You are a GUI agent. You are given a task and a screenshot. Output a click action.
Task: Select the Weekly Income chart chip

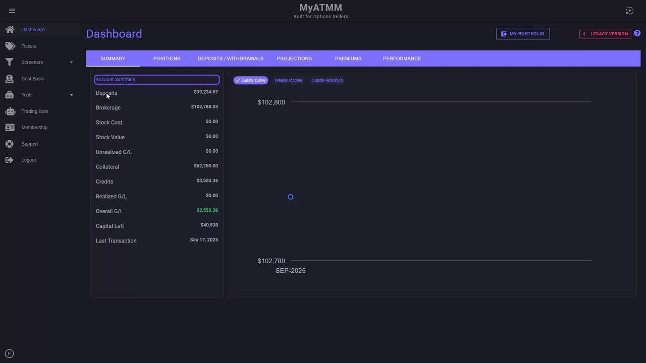(x=289, y=80)
